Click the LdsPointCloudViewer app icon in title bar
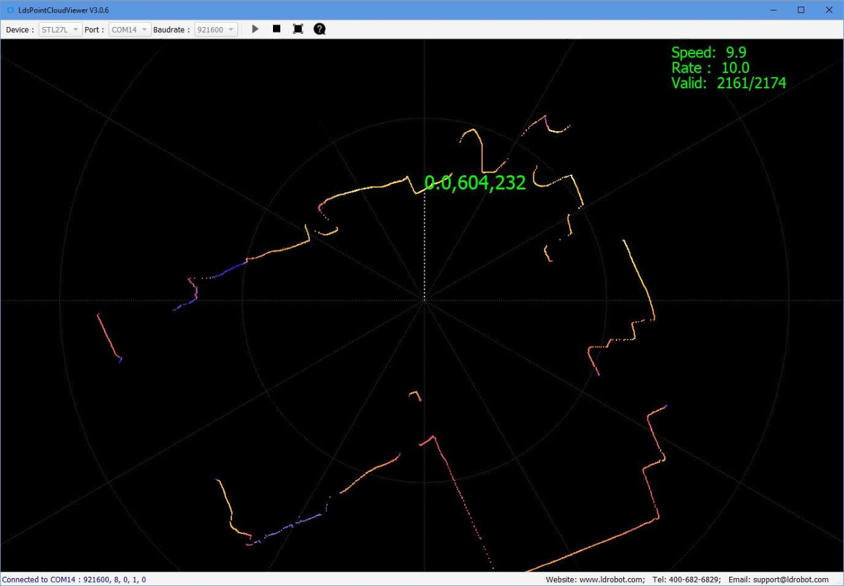844x586 pixels. click(10, 10)
